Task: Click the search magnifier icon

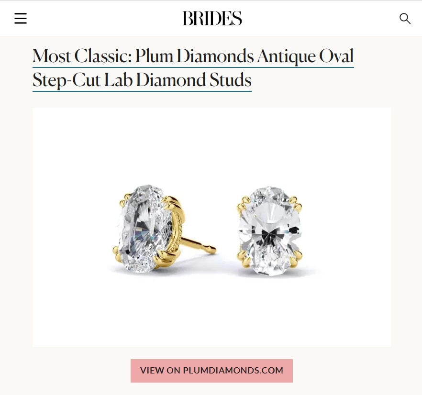Action: (405, 19)
